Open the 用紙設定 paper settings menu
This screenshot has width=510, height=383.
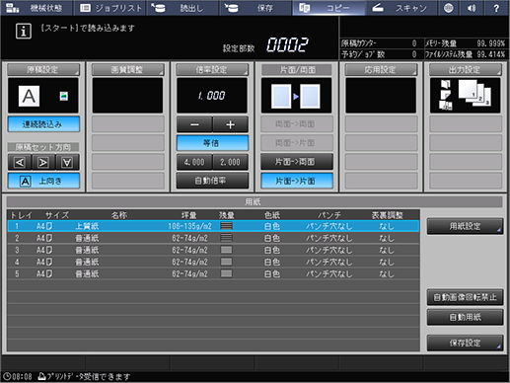point(465,226)
